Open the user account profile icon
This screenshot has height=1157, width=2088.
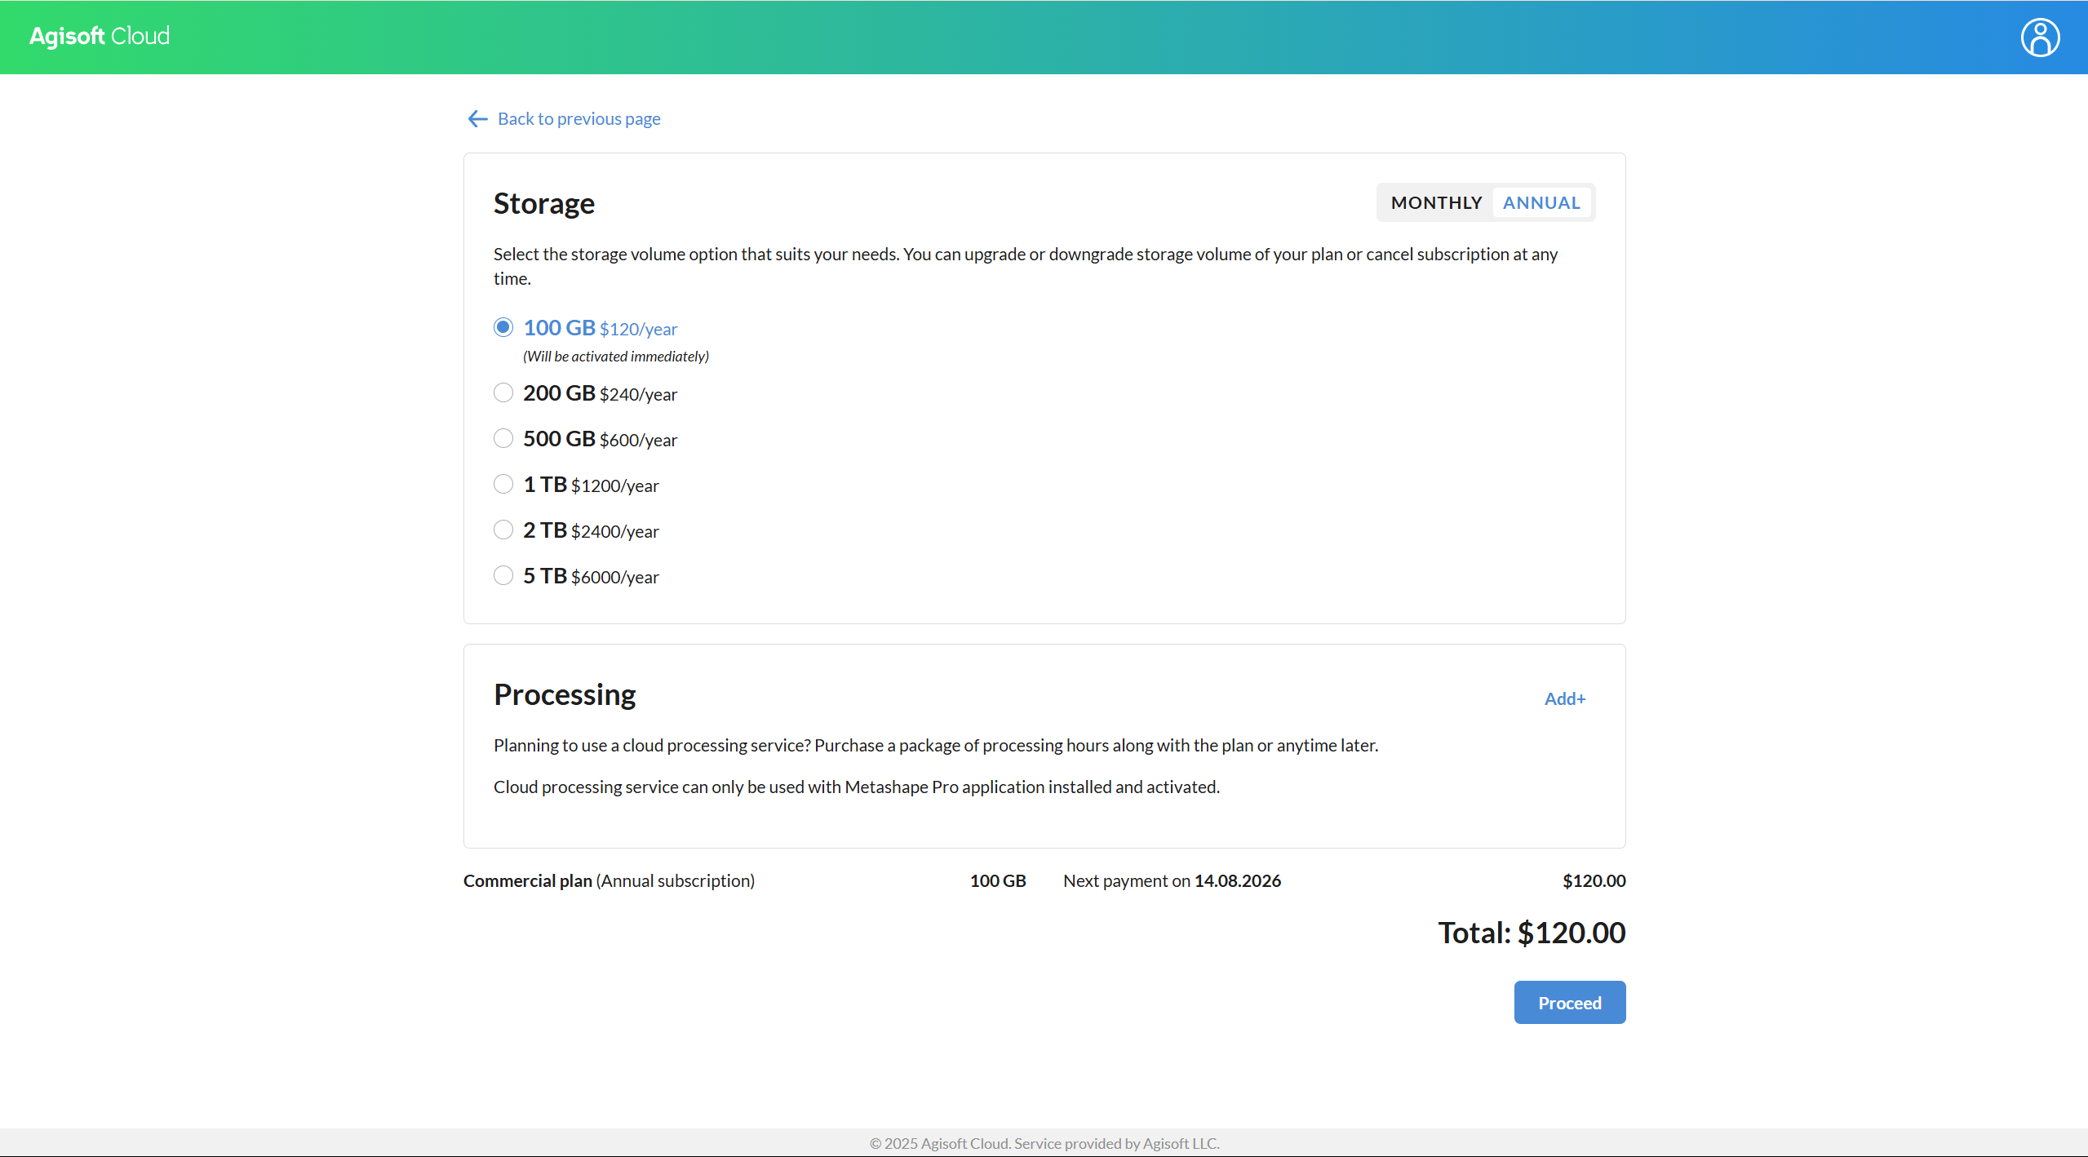[x=2039, y=38]
